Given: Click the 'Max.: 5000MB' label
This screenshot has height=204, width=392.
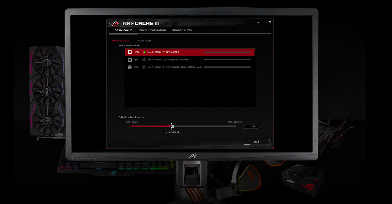Looking at the screenshot, I should coord(235,122).
